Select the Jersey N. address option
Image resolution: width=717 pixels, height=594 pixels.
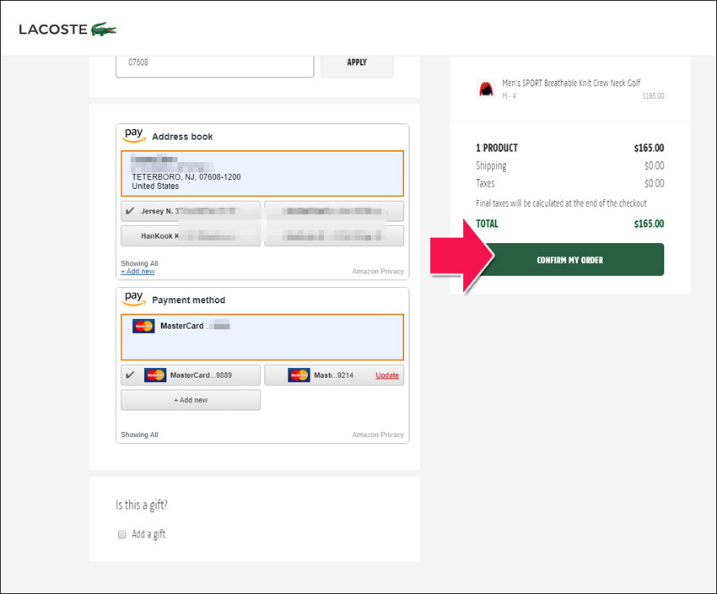click(191, 211)
